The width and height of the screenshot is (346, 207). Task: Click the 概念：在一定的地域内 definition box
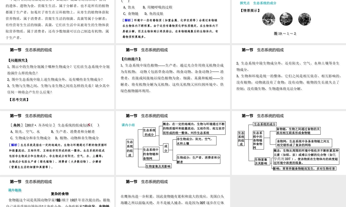pos(194,128)
